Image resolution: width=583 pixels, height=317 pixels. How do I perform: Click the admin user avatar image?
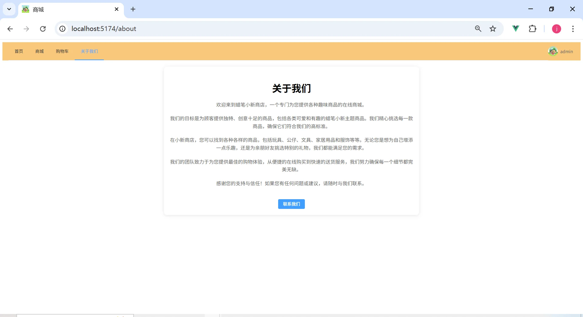coord(553,51)
